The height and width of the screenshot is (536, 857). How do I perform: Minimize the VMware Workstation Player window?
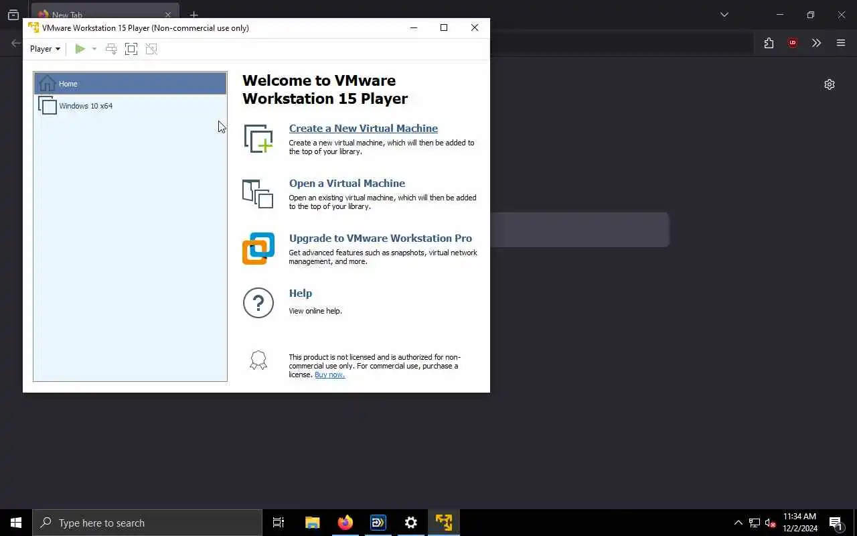(x=414, y=27)
